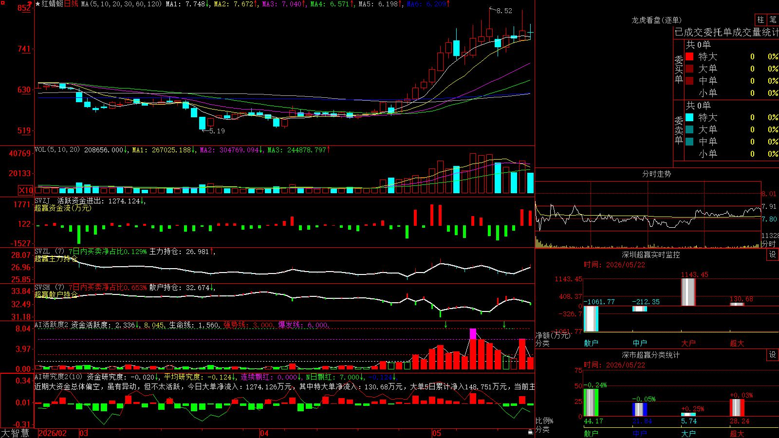Click the 超赢主力持仓 yellow label
The image size is (779, 438).
pyautogui.click(x=56, y=259)
